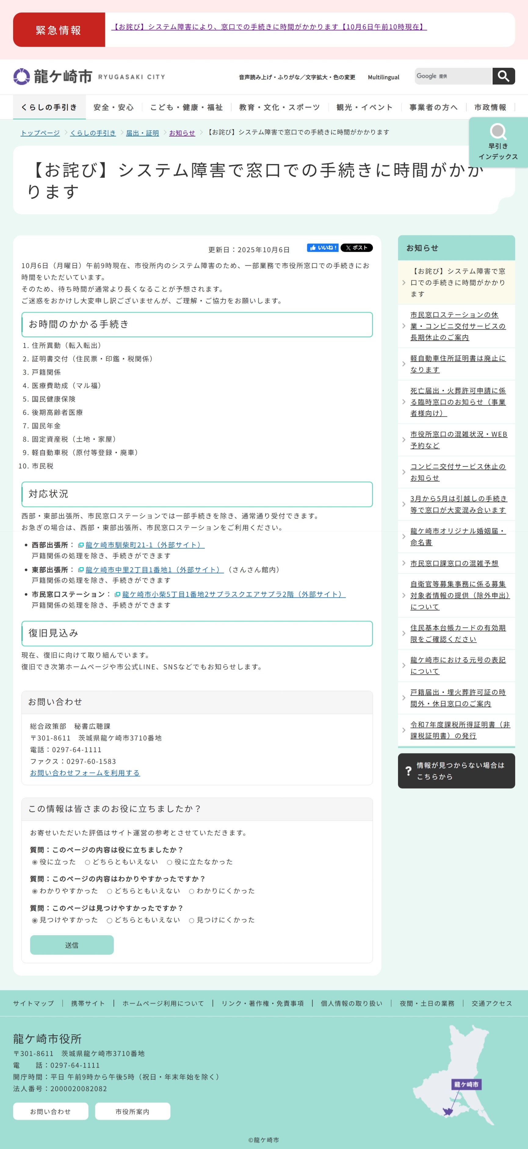Screen dimensions: 528x1149
Task: Click the question mark help icon
Action: click(408, 771)
